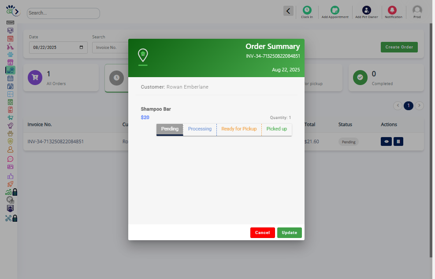Open the brown paw sidebar icon
Screen dimensions: 435x279
click(10, 134)
